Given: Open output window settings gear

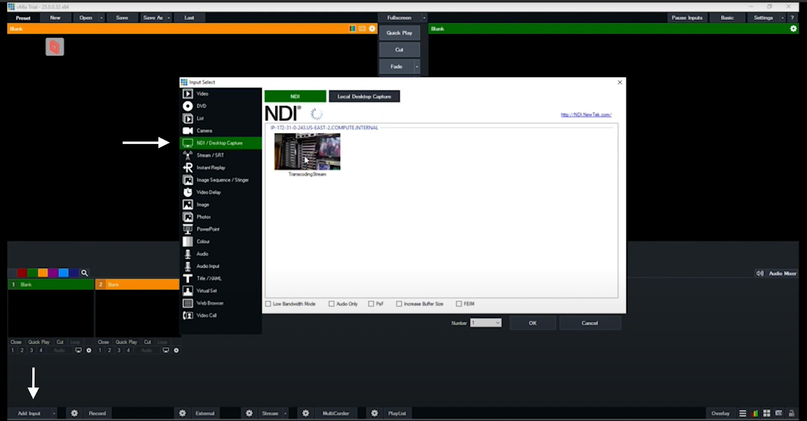Looking at the screenshot, I should (793, 29).
